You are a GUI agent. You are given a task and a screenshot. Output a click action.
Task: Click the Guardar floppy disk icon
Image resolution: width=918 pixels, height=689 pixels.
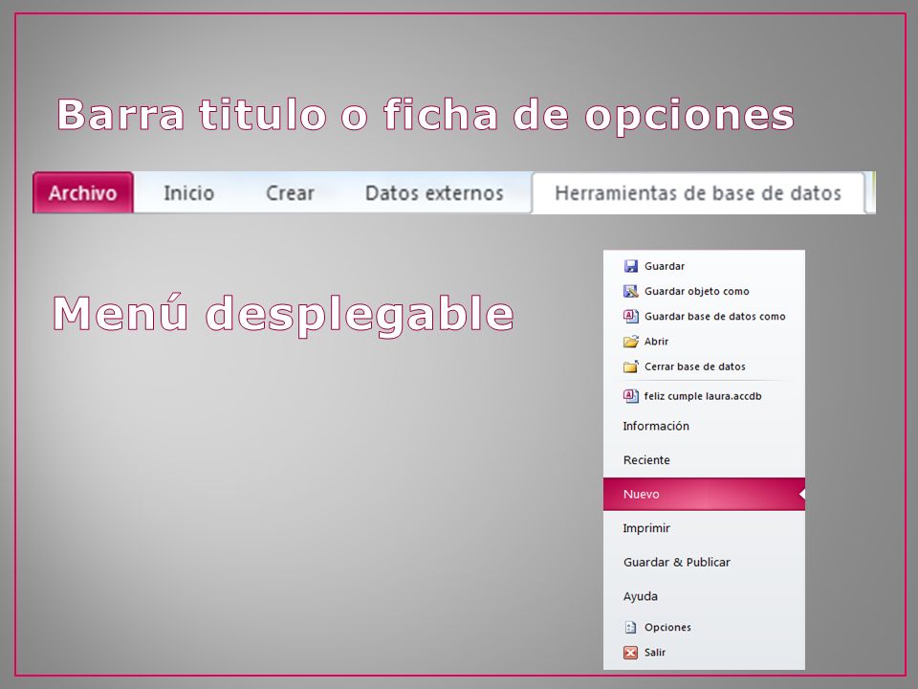[630, 266]
